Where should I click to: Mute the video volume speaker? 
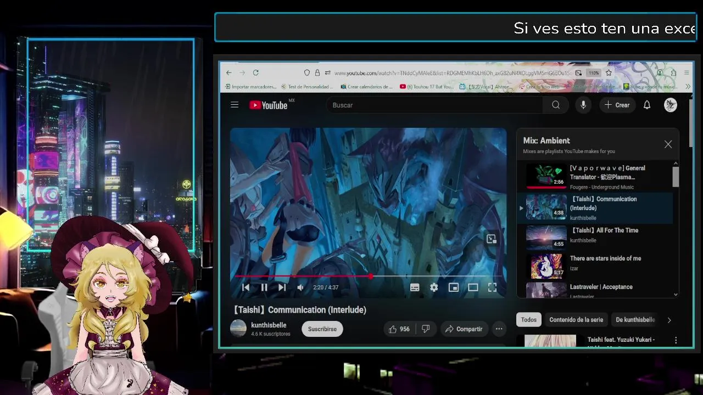tap(300, 287)
